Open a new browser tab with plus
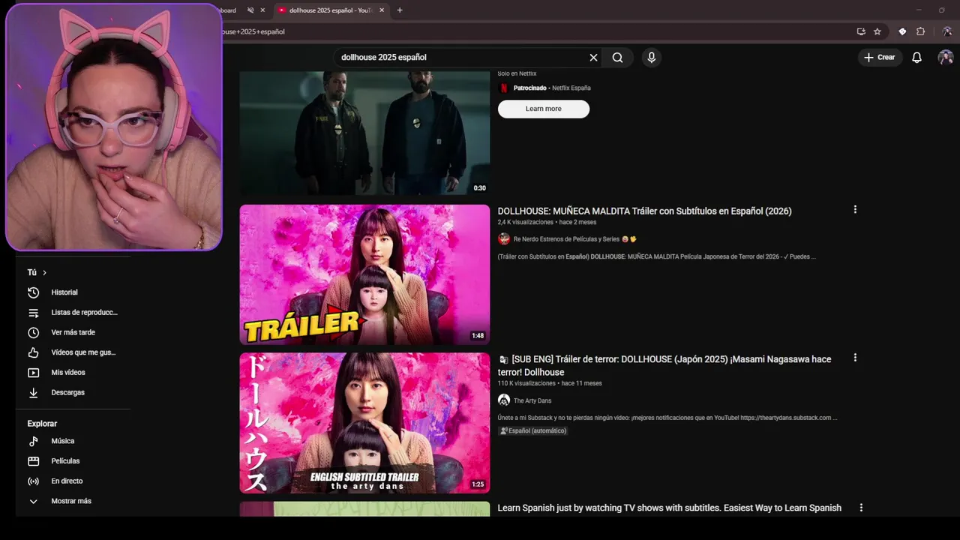 pos(400,10)
